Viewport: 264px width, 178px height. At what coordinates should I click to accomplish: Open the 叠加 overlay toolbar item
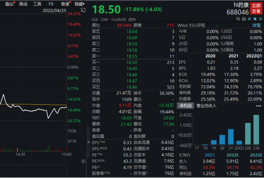[x=10, y=4]
